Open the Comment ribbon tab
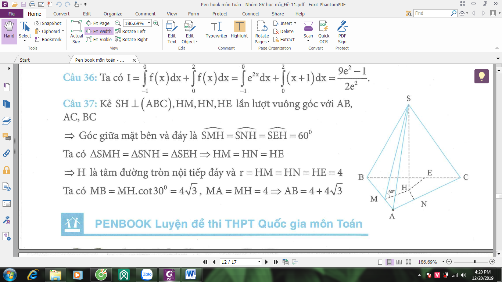Viewport: 502px width, 282px height. 145,14
